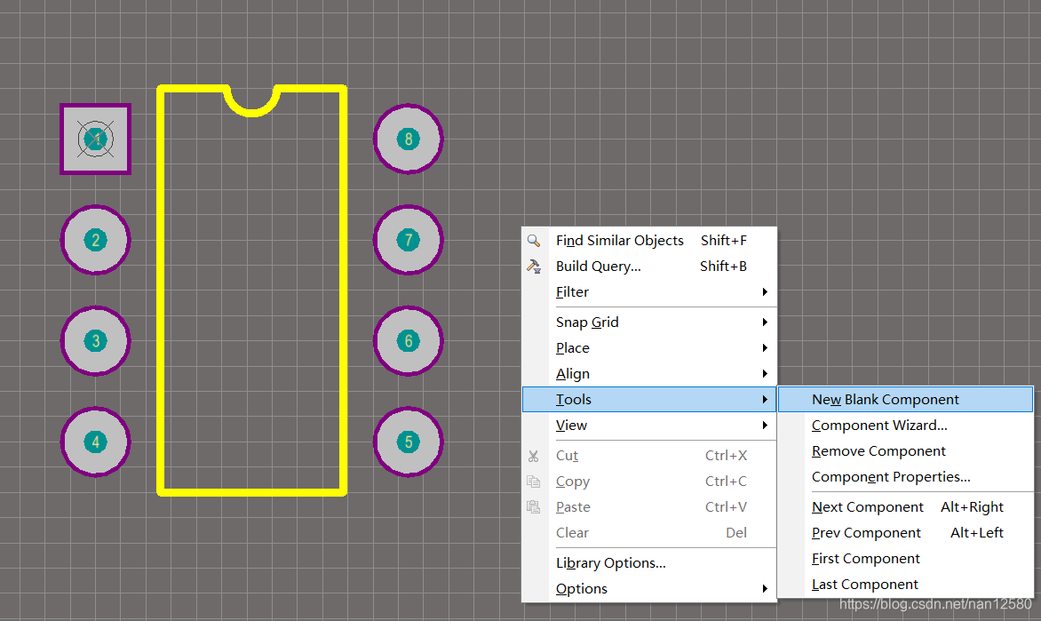
Task: Launch Component Wizard...
Action: tap(906, 425)
